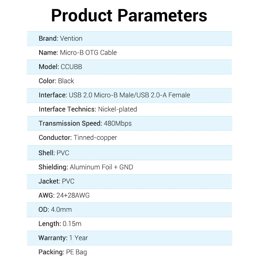Select the Interface Technics label
The width and height of the screenshot is (259, 259).
[x=67, y=109]
